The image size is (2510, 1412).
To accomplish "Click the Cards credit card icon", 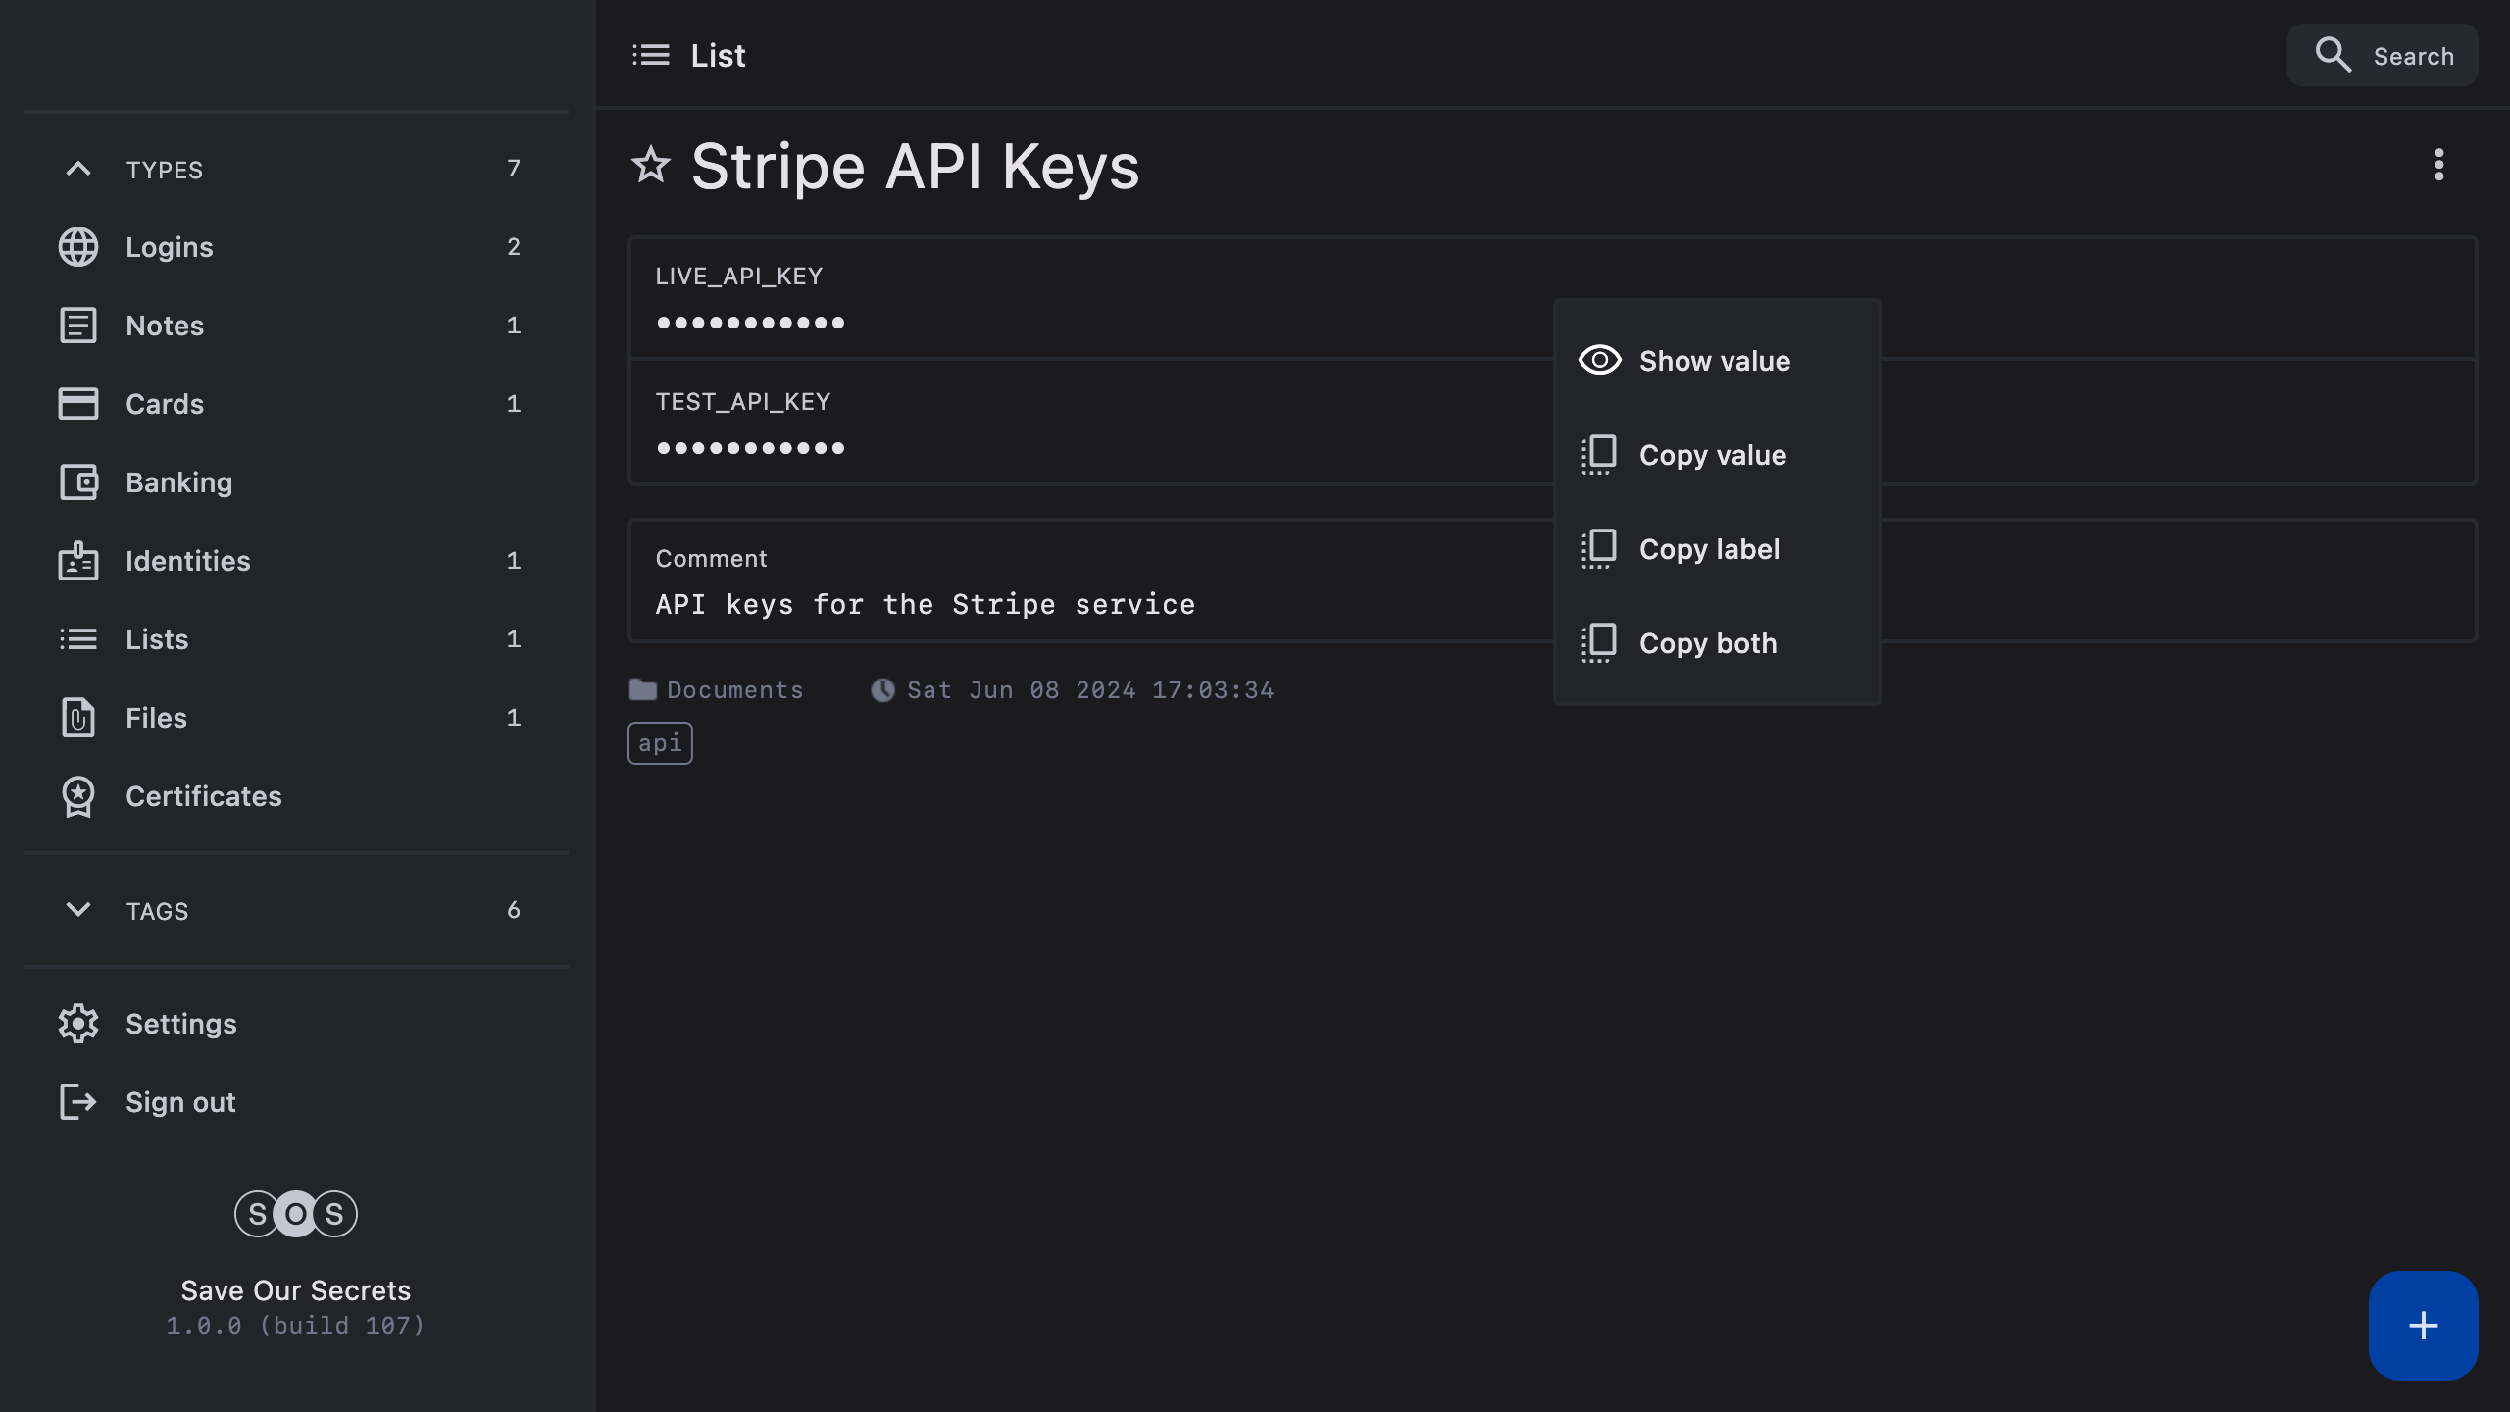I will click(x=78, y=404).
